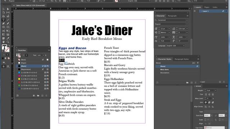Open the Metrics kerning dropdown

169,33
